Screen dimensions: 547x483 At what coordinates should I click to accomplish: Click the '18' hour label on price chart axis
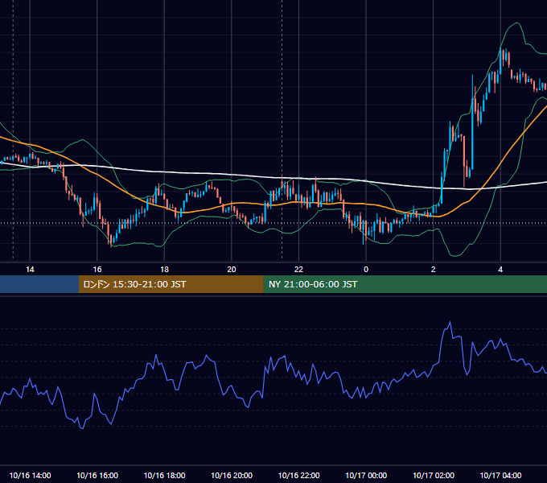(x=164, y=270)
